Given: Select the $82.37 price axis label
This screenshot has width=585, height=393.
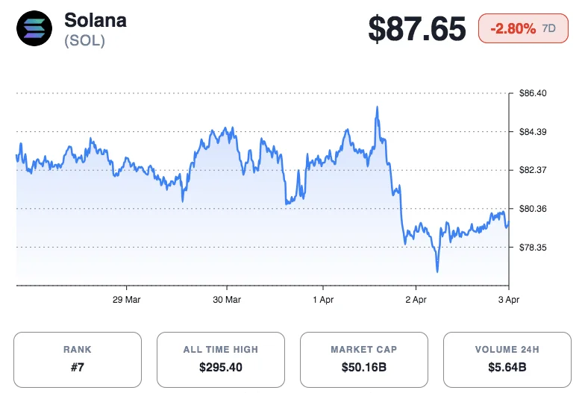Looking at the screenshot, I should [534, 170].
